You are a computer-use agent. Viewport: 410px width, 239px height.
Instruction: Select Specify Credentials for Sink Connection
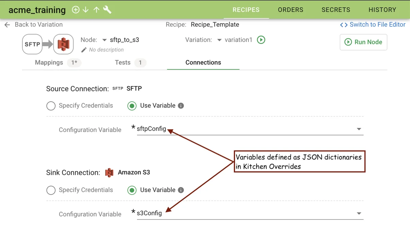51,190
